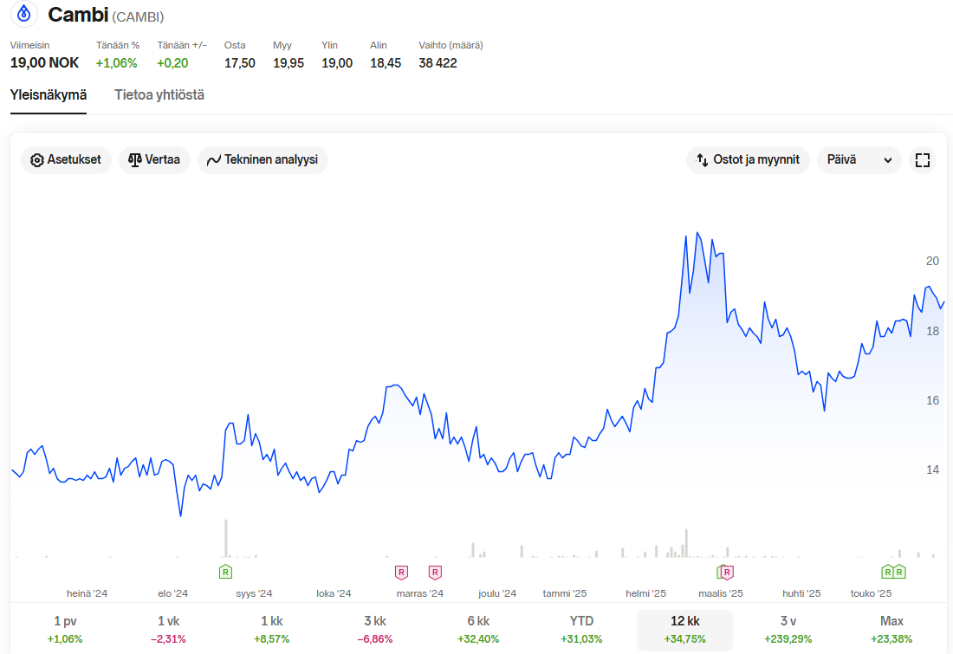Select the Yleisnäkymä tab

click(49, 95)
